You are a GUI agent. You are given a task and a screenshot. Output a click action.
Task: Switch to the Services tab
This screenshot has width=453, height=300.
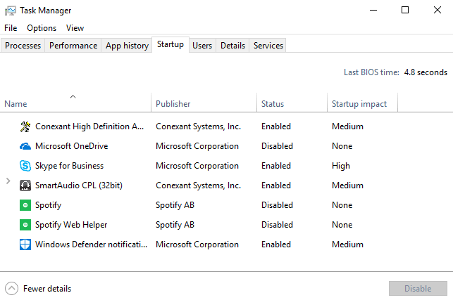pyautogui.click(x=268, y=46)
